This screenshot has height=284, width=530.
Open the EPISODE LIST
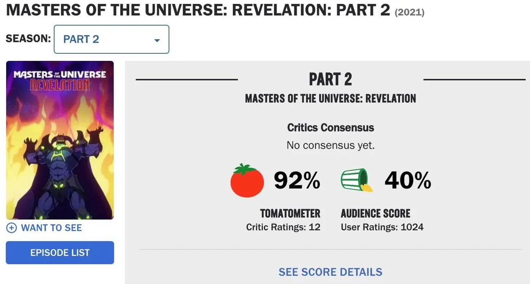coord(60,252)
